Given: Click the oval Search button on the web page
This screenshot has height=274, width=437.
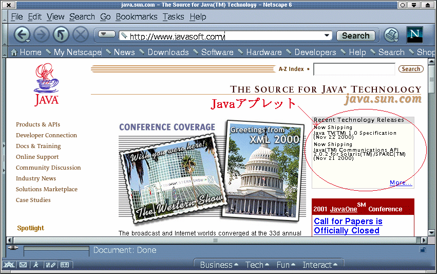Looking at the screenshot, I should (x=411, y=69).
